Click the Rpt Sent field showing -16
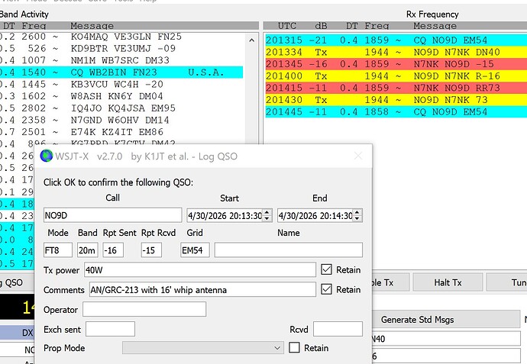This screenshot has height=364, width=527. [x=113, y=250]
